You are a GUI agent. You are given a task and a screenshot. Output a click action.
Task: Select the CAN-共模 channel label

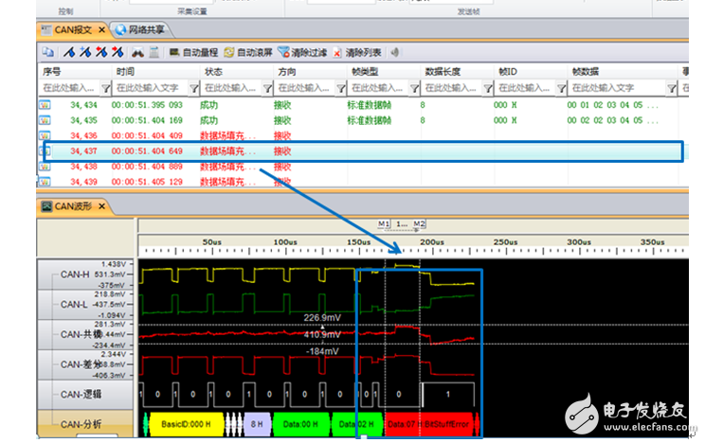tap(81, 334)
